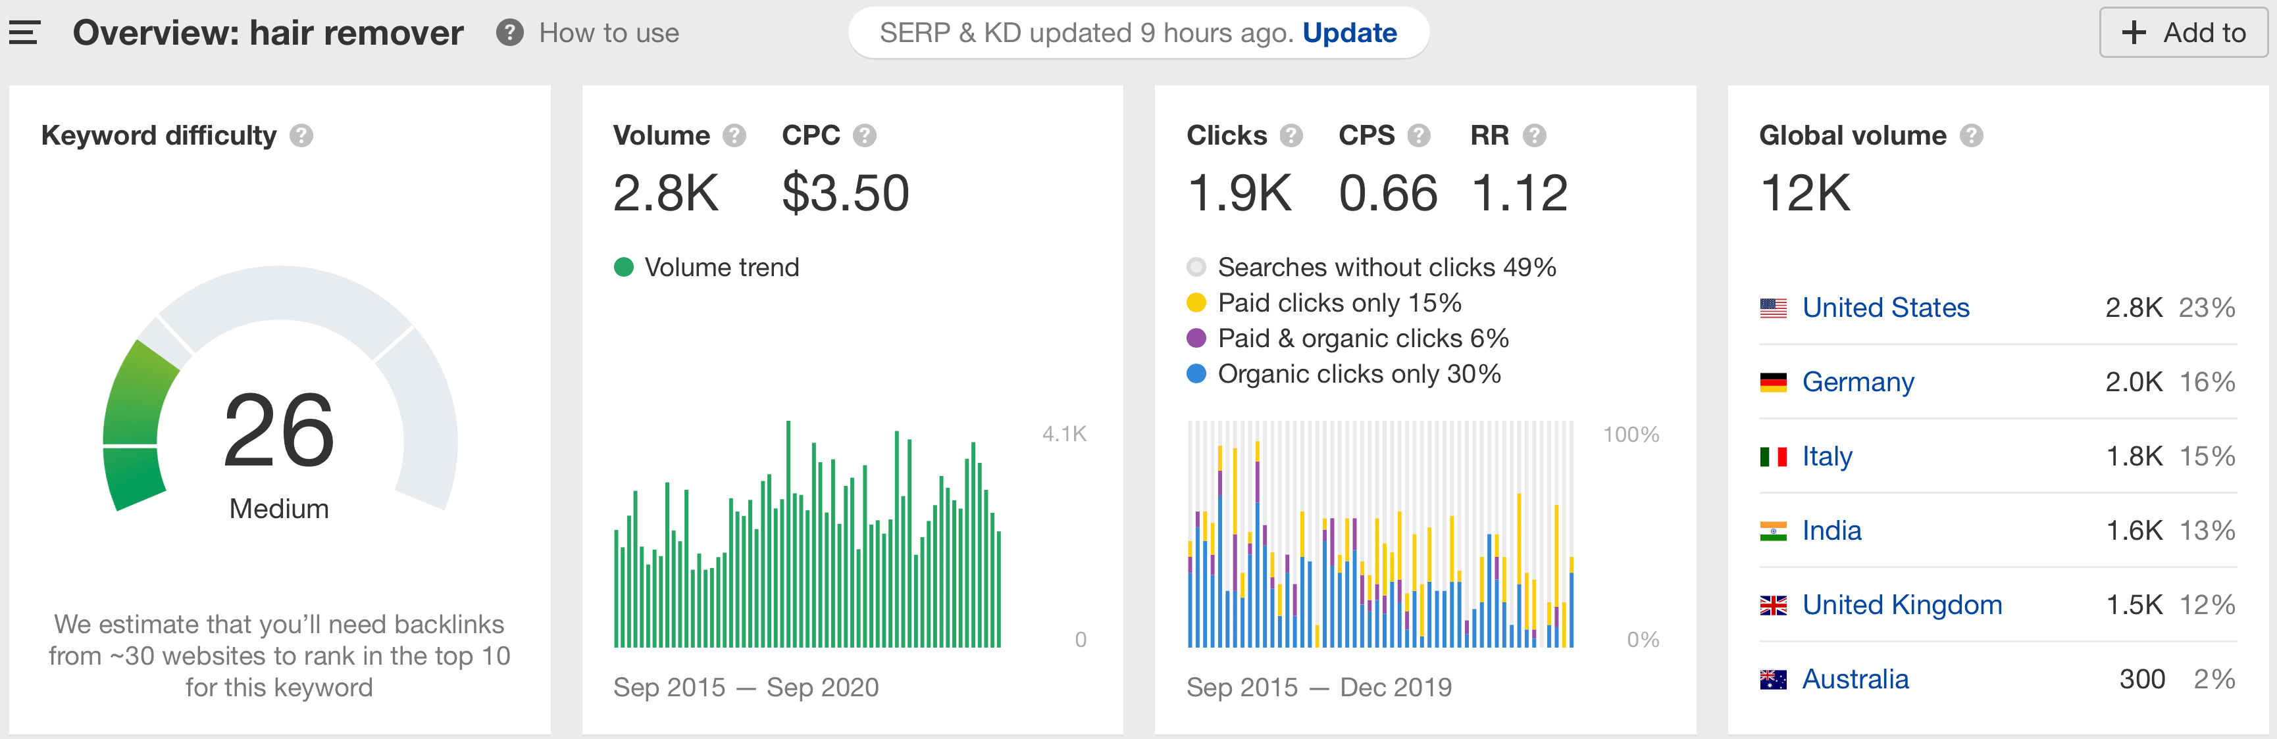This screenshot has height=739, width=2277.
Task: Click the Global volume help icon
Action: point(1971,135)
